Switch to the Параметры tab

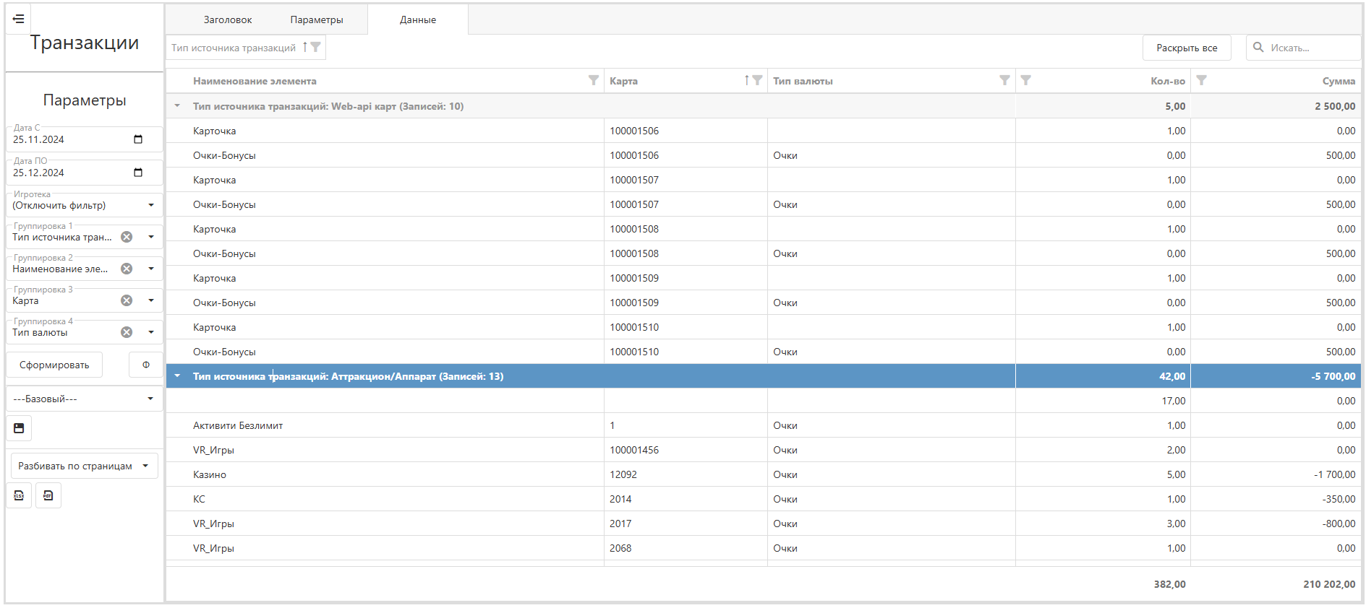coord(317,19)
